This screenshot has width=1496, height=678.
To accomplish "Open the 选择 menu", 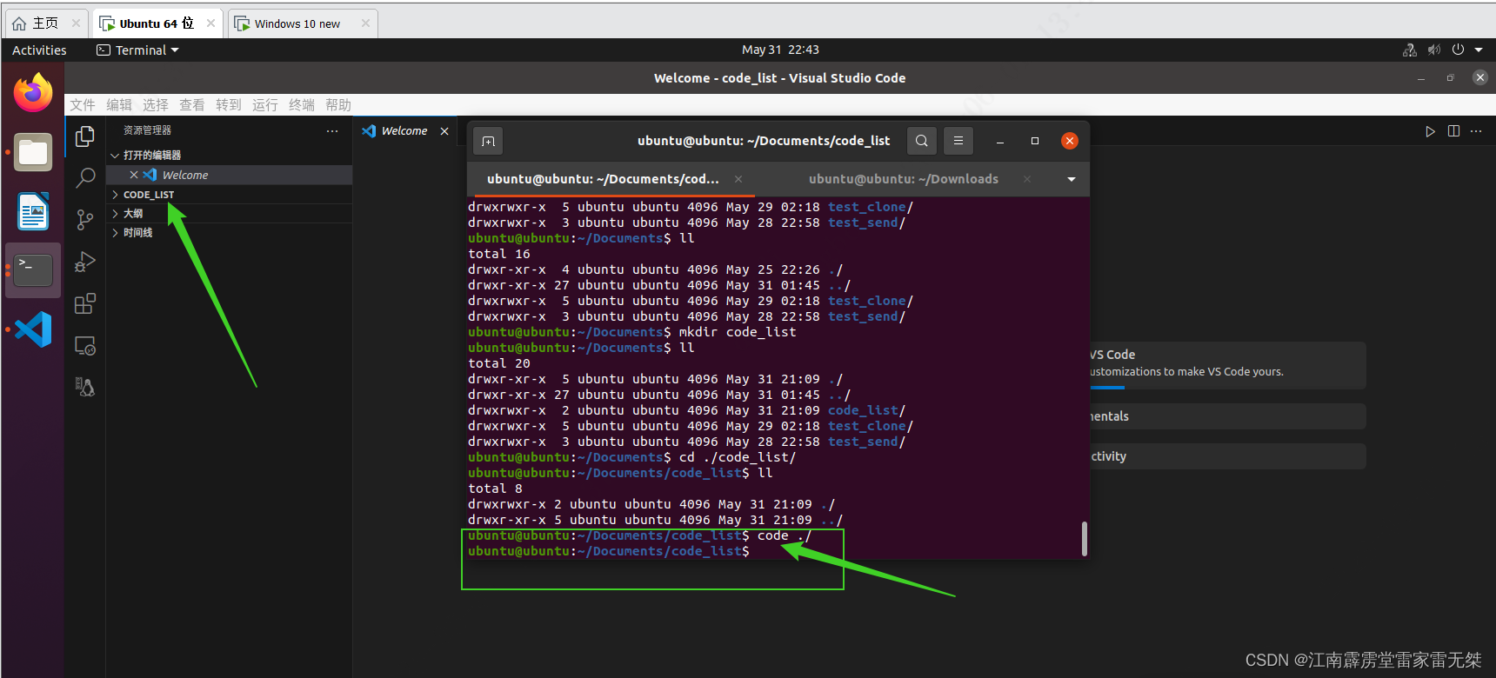I will (156, 105).
